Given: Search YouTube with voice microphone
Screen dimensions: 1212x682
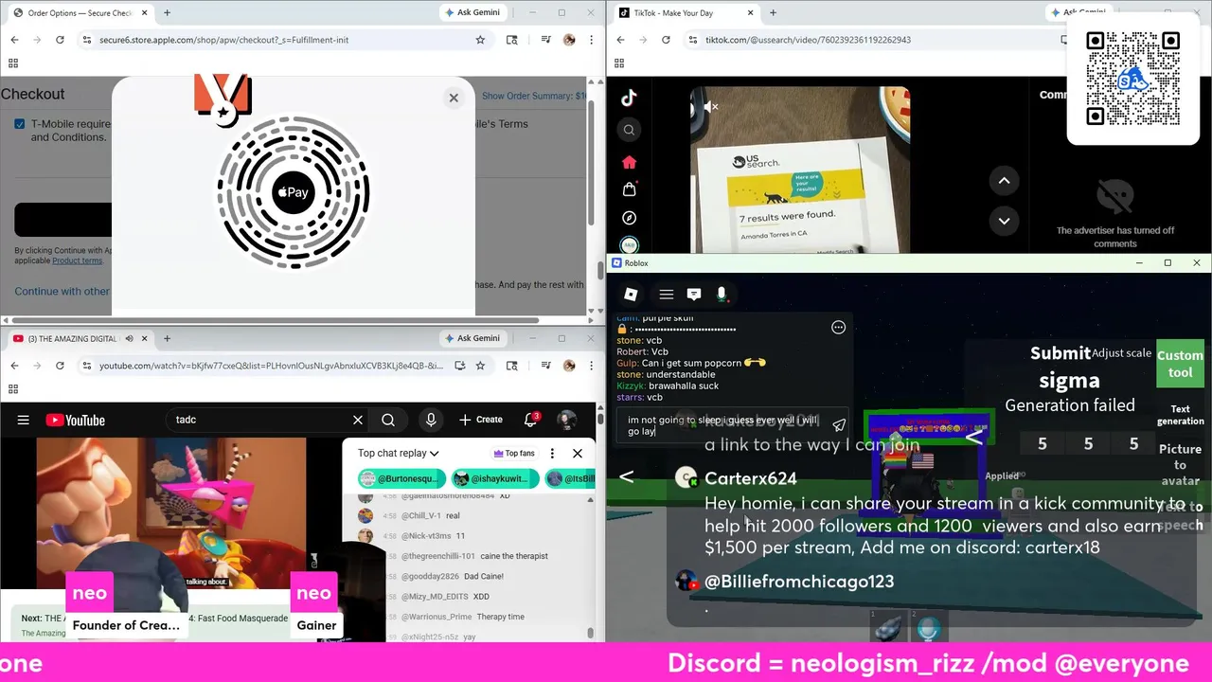Looking at the screenshot, I should tap(431, 420).
